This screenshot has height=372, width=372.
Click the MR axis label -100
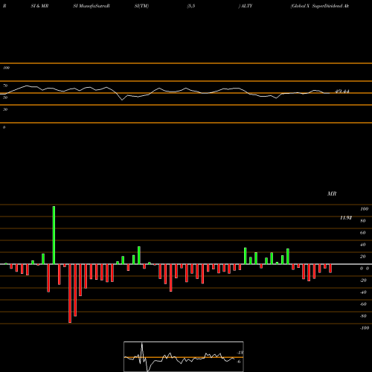365,328
